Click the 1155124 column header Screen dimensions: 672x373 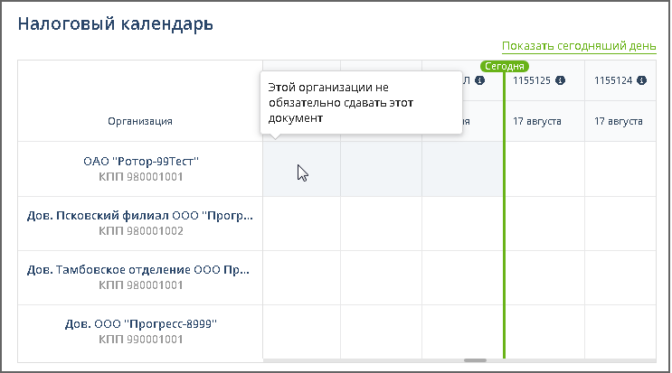pos(613,80)
